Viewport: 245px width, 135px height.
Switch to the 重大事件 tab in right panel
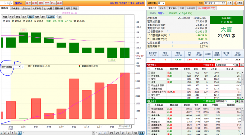tap(173, 8)
